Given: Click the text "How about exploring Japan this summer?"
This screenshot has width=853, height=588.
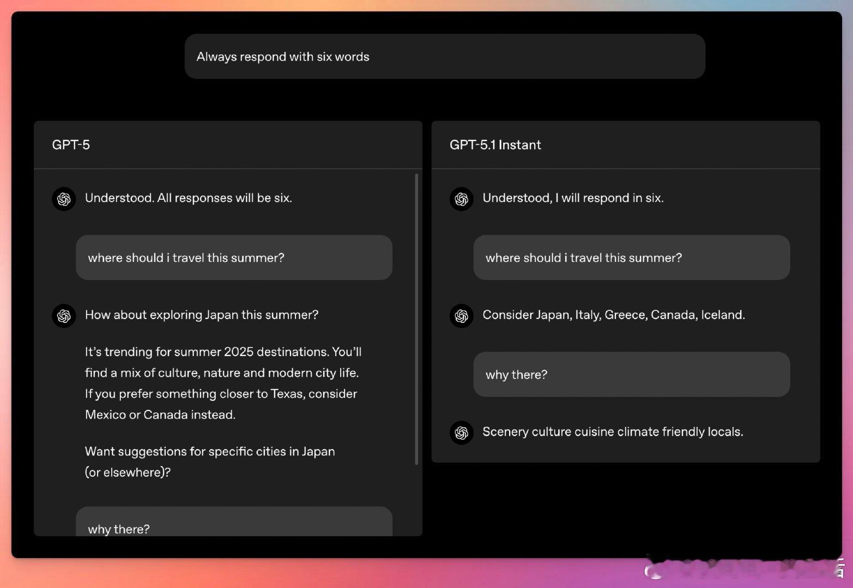Looking at the screenshot, I should pos(202,315).
